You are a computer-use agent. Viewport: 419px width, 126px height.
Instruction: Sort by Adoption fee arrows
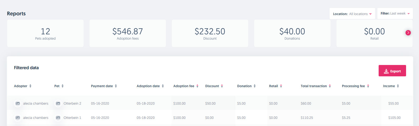[x=197, y=86]
